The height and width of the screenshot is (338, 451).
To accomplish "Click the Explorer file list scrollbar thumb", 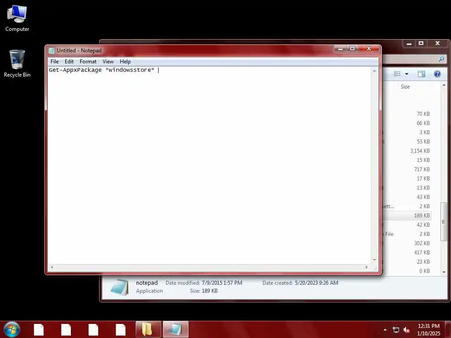I will point(444,222).
